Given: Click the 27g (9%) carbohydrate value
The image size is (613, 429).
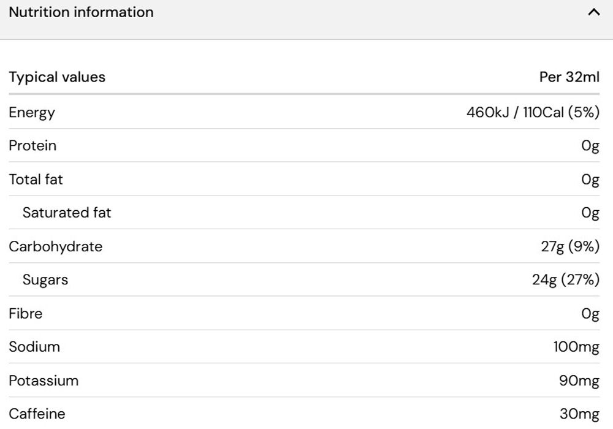Looking at the screenshot, I should click(x=570, y=246).
